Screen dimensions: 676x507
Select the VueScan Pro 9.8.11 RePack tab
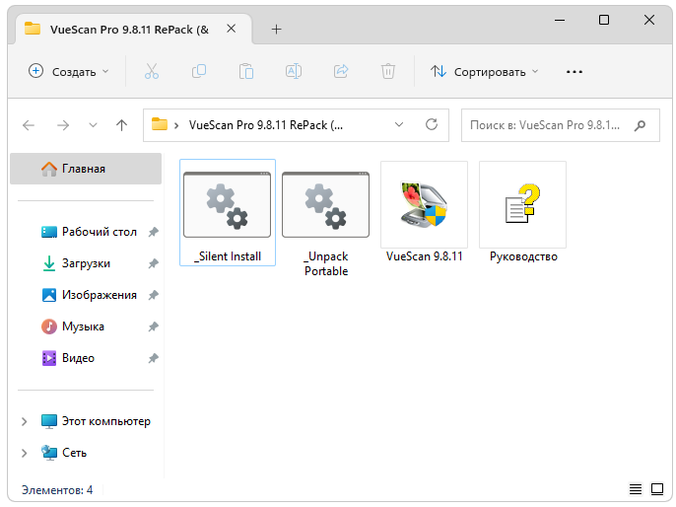[x=134, y=30]
